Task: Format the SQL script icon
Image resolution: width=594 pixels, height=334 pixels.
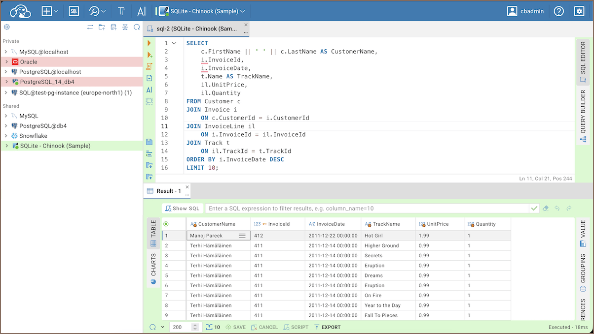Action: [x=149, y=153]
